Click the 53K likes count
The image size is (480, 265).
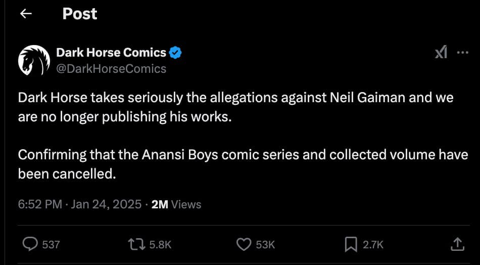coord(265,244)
